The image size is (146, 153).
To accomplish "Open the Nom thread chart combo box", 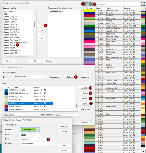I will (x=30, y=77).
